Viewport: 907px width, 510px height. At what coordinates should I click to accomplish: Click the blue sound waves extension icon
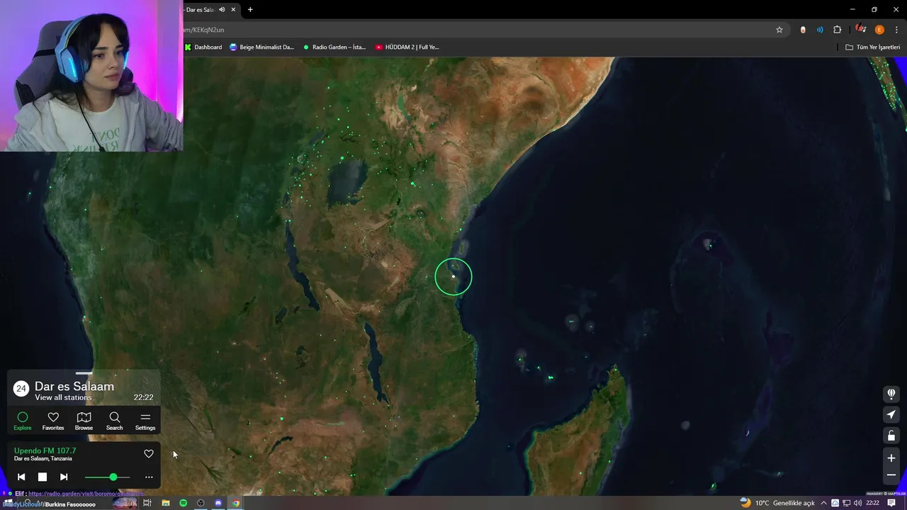820,30
